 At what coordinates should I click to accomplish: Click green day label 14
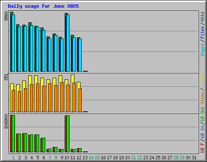[x=91, y=158]
